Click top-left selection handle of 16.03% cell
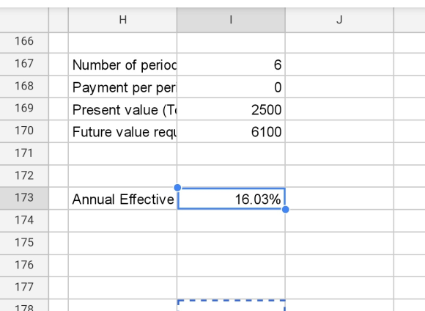The image size is (425, 311). pos(177,188)
